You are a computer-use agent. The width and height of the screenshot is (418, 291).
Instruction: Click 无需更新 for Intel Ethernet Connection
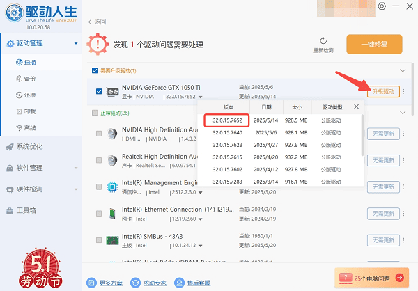pyautogui.click(x=383, y=214)
